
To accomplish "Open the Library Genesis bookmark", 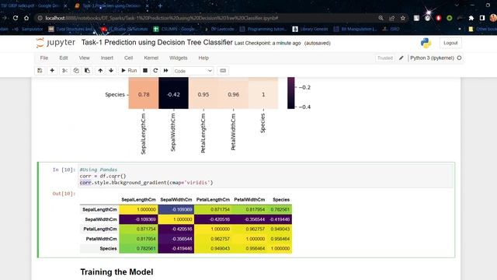I will [x=311, y=29].
